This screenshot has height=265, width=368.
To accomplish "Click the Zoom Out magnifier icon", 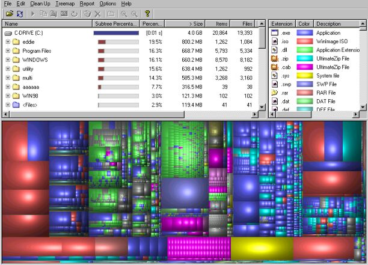I will [x=134, y=14].
